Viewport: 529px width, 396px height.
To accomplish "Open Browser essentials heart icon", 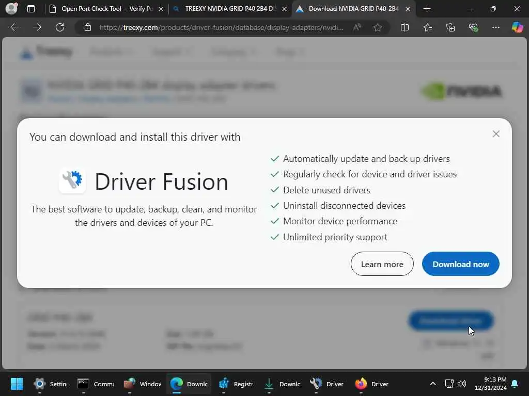I will point(473,27).
